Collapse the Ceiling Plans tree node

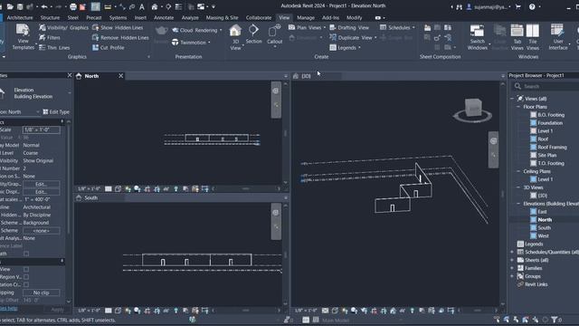[x=518, y=171]
